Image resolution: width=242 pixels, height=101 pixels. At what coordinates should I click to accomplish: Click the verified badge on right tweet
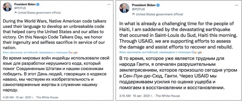coord(158,5)
